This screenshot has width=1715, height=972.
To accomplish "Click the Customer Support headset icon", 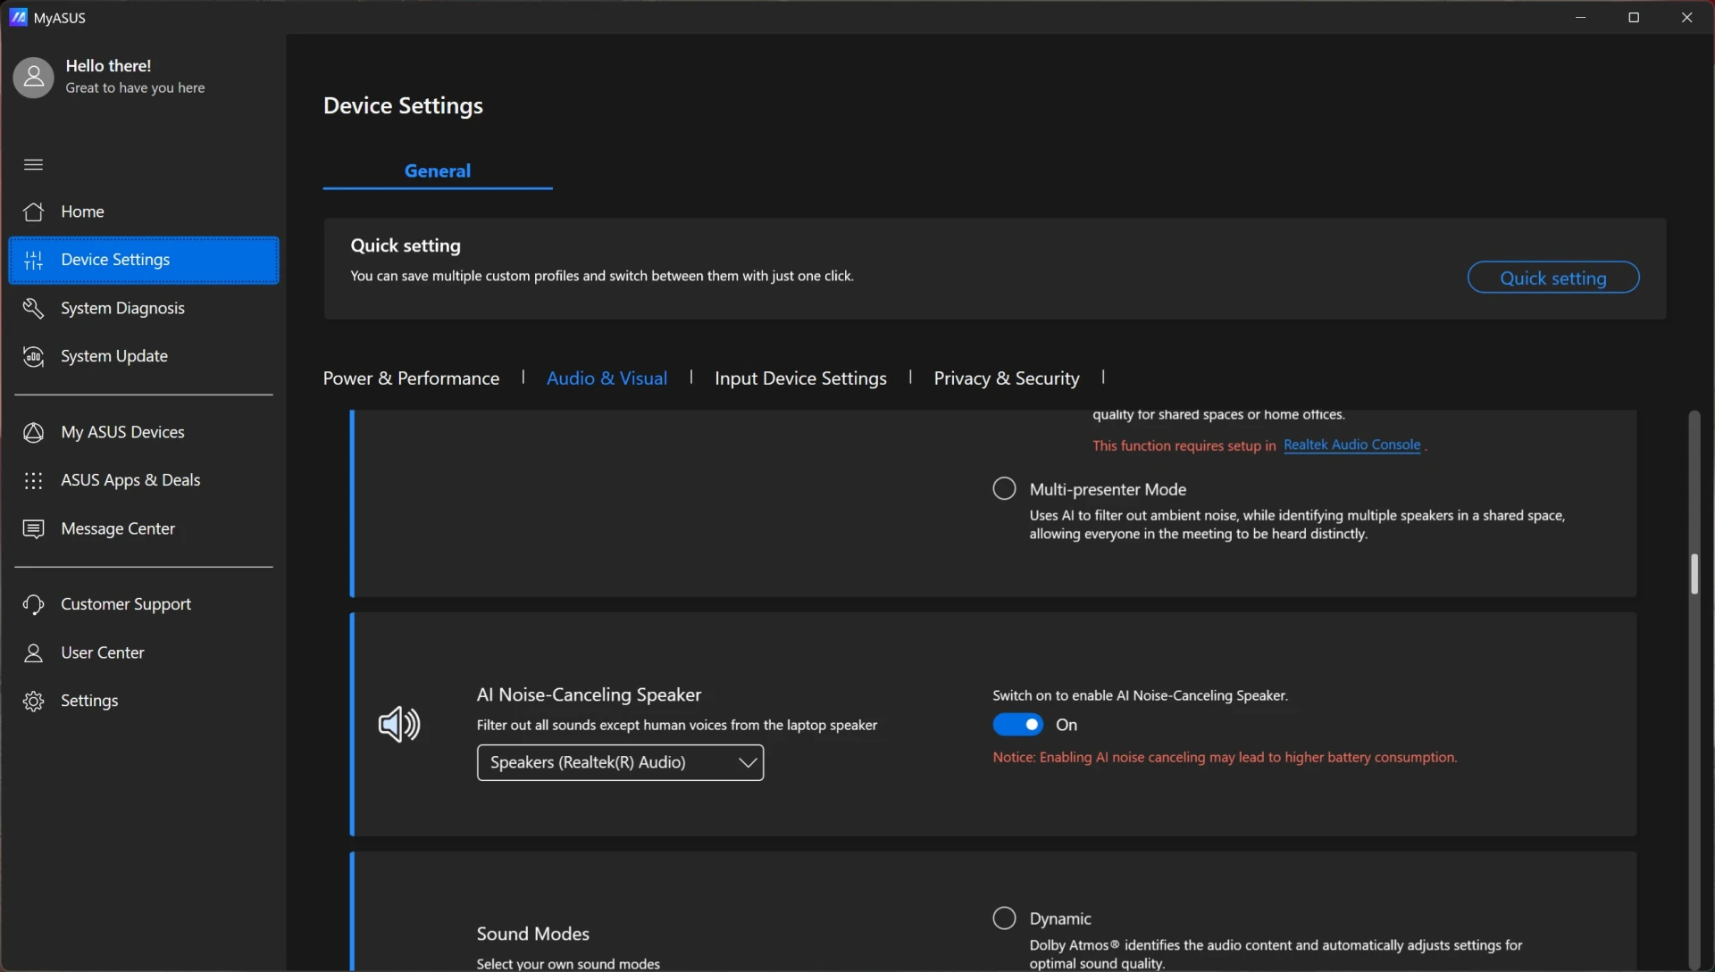I will (x=33, y=604).
